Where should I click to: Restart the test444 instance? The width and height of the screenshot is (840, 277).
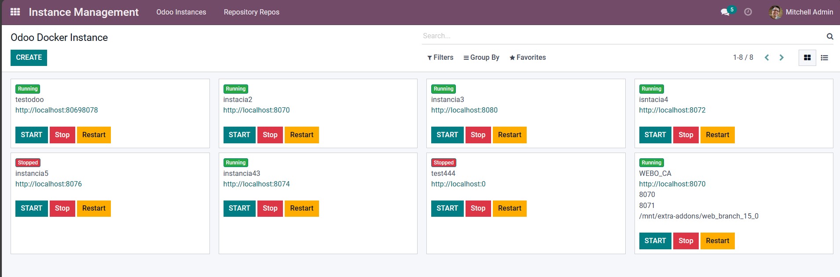(510, 208)
